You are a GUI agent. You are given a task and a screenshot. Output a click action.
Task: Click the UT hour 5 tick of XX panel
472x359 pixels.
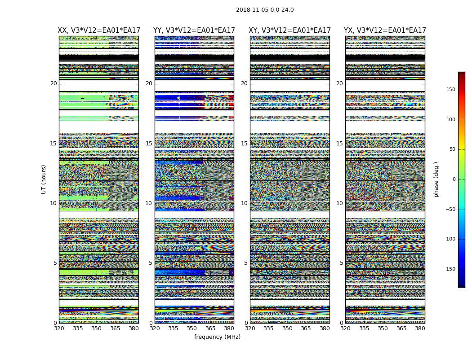[x=55, y=263]
